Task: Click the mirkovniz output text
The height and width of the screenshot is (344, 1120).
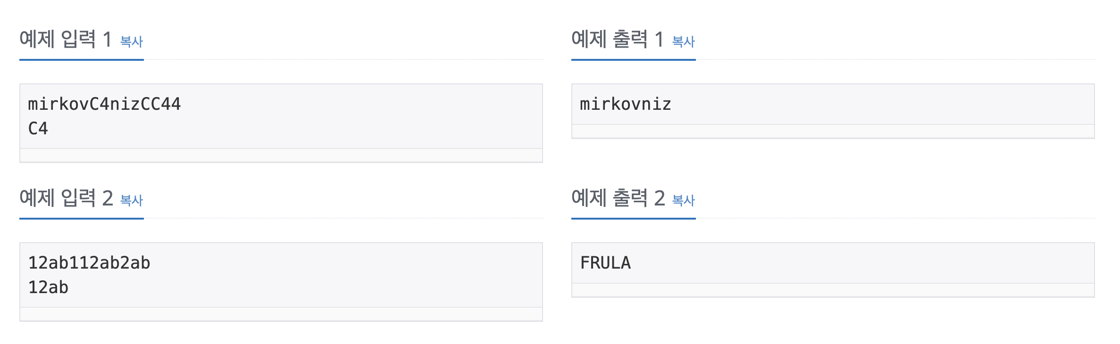Action: tap(625, 104)
